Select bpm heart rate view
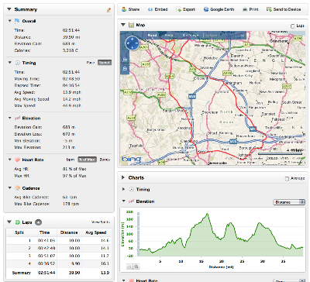Image resolution: width=310 pixels, height=282 pixels. pos(71,160)
